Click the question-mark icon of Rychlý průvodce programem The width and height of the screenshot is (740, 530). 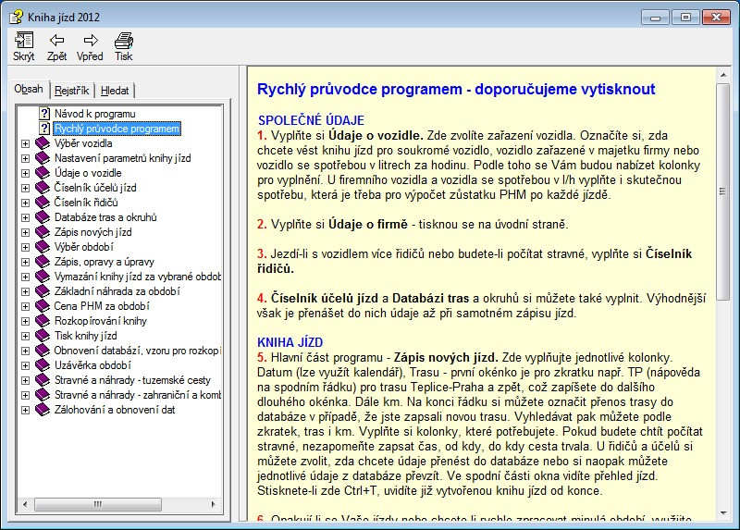point(43,129)
